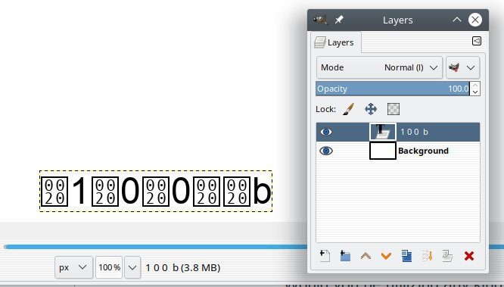
Task: Duplicate the selected layer
Action: (x=406, y=256)
